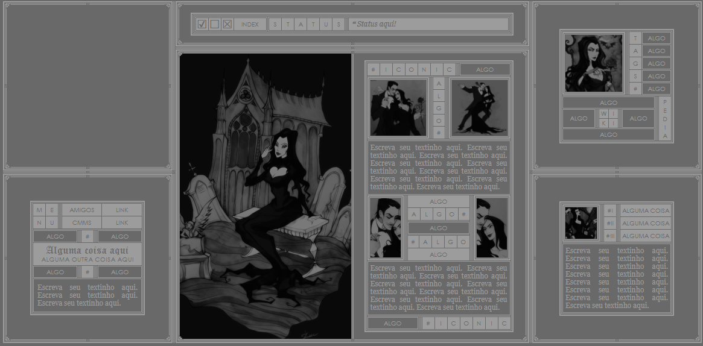This screenshot has width=703, height=346.
Task: Click textinho paragraph above the #ICONIC footer
Action: tap(439, 288)
